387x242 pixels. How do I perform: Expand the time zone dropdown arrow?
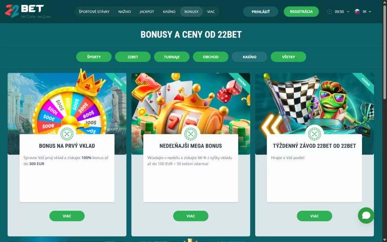tap(348, 11)
